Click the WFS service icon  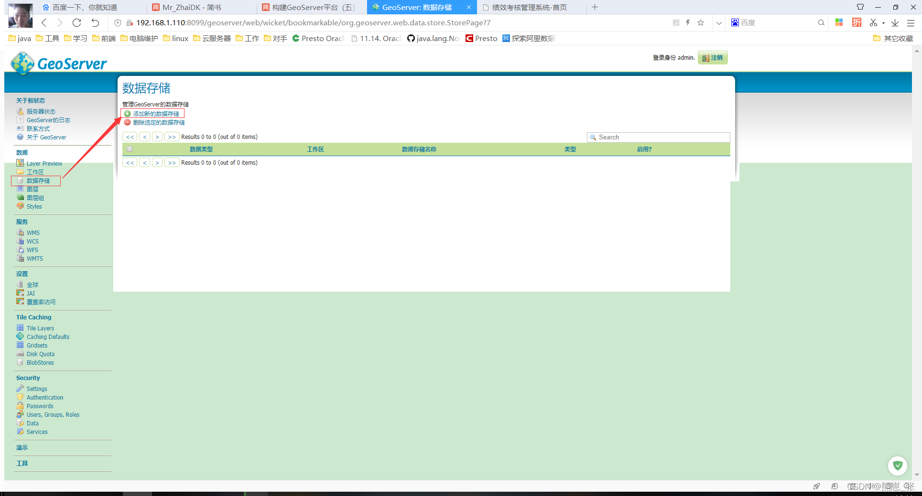pos(20,250)
